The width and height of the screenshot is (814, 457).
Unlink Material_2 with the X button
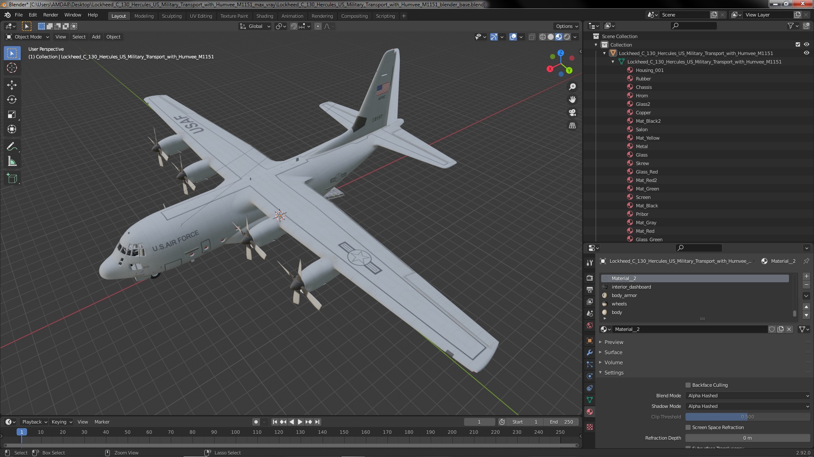[789, 329]
